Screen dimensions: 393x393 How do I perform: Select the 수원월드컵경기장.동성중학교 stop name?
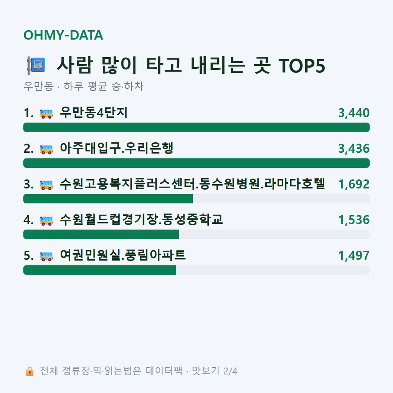[141, 220]
